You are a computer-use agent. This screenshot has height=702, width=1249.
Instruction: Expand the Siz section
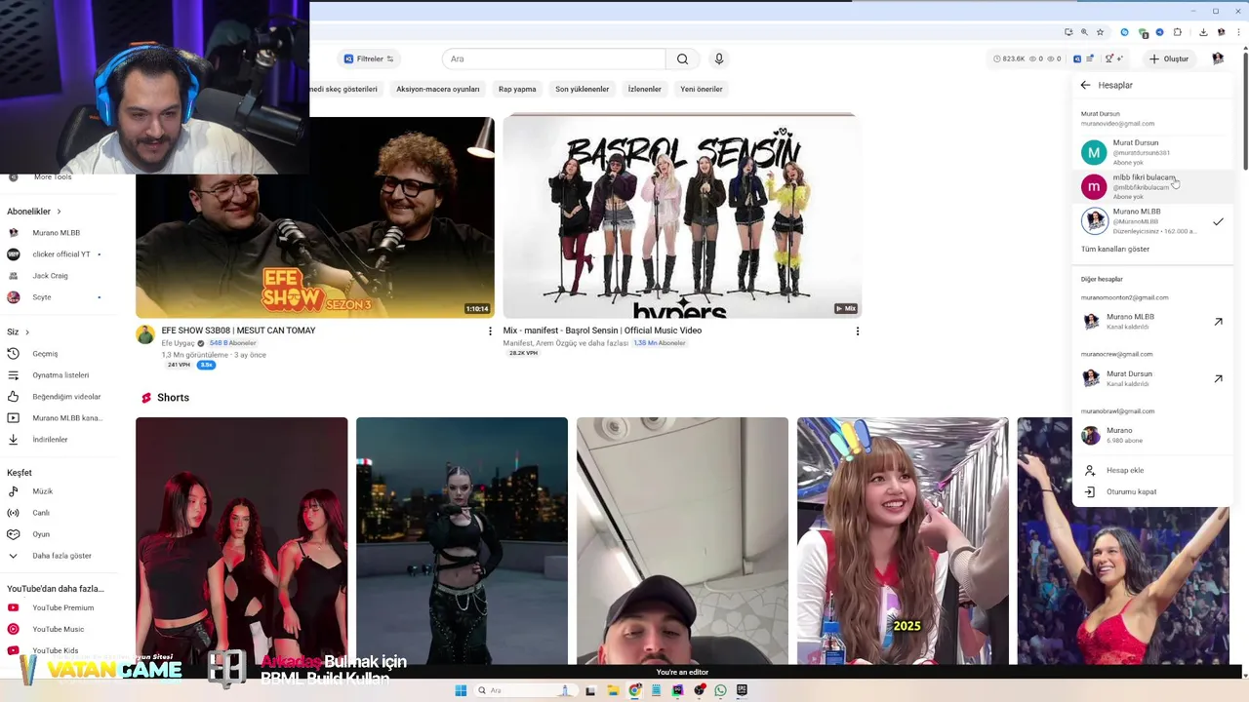(x=19, y=331)
